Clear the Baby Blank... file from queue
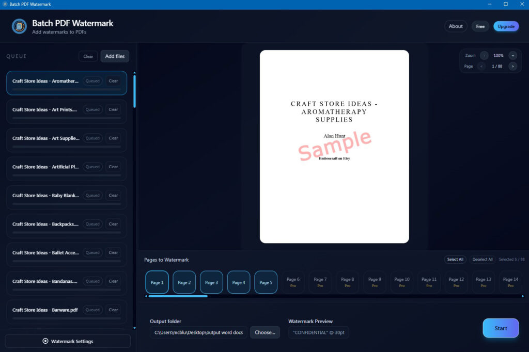This screenshot has height=352, width=529. (113, 196)
